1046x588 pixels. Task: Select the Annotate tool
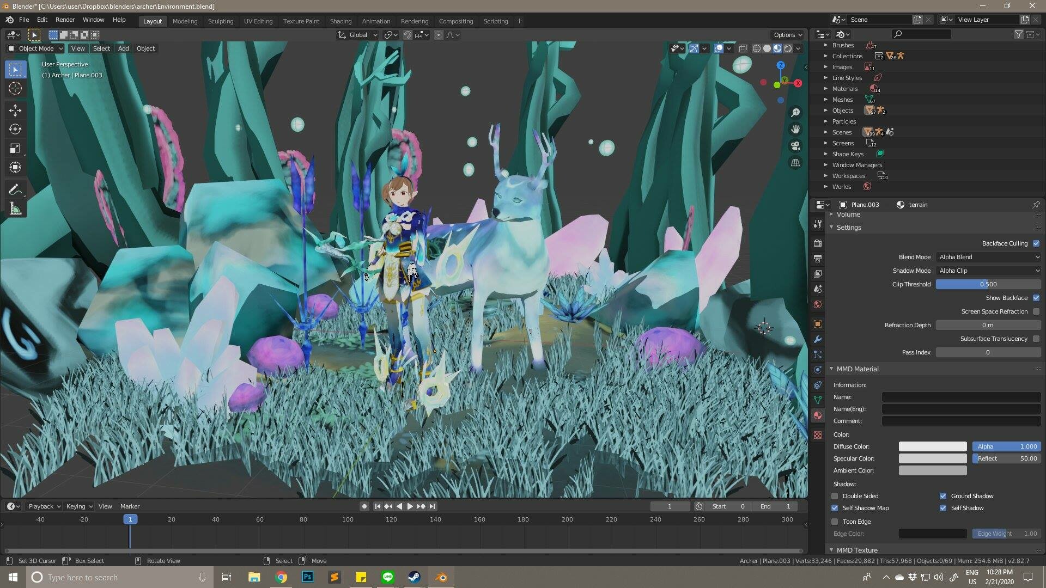[15, 189]
